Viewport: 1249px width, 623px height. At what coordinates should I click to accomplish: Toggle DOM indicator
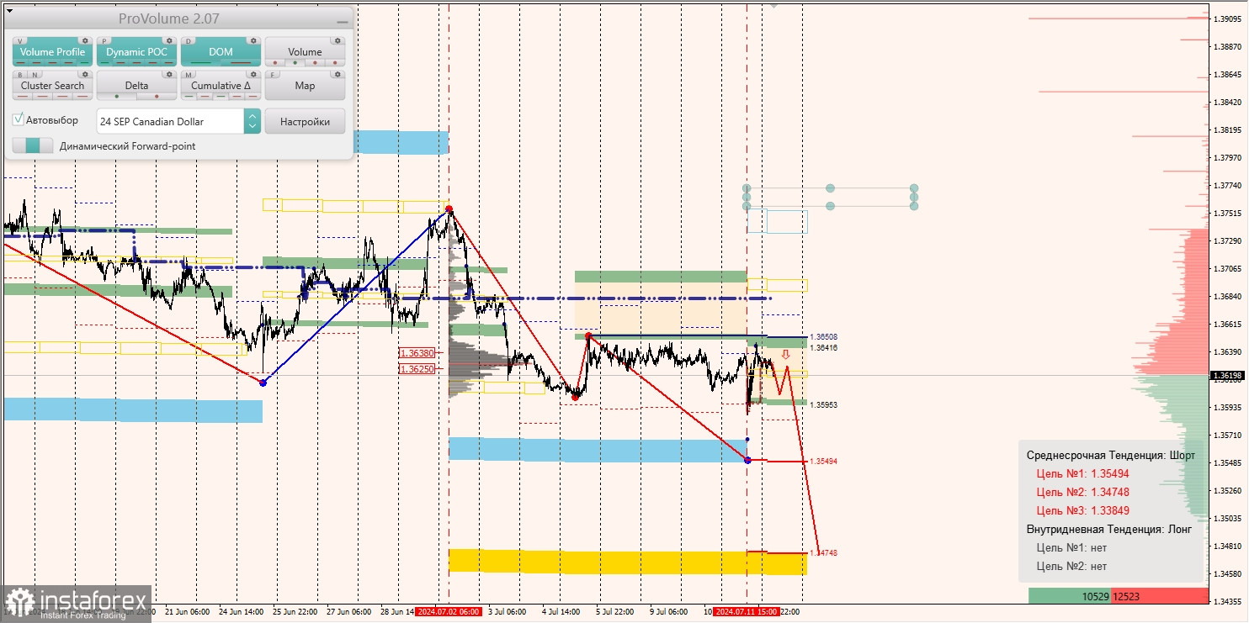pyautogui.click(x=221, y=51)
